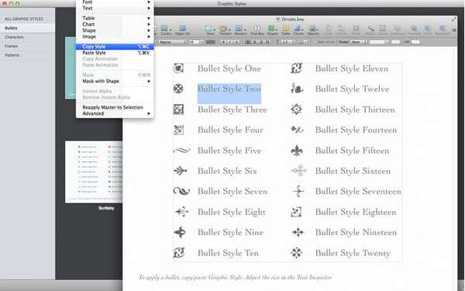Insert a Text Box from toolbar
Viewport: 465px width, 291px height.
[x=257, y=29]
